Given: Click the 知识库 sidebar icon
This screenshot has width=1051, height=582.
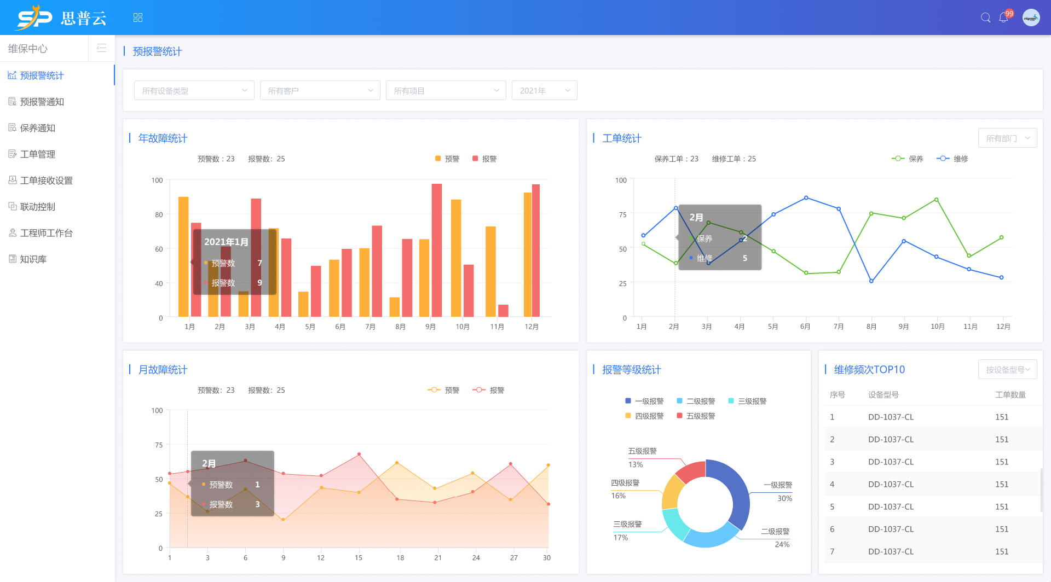Looking at the screenshot, I should point(13,259).
